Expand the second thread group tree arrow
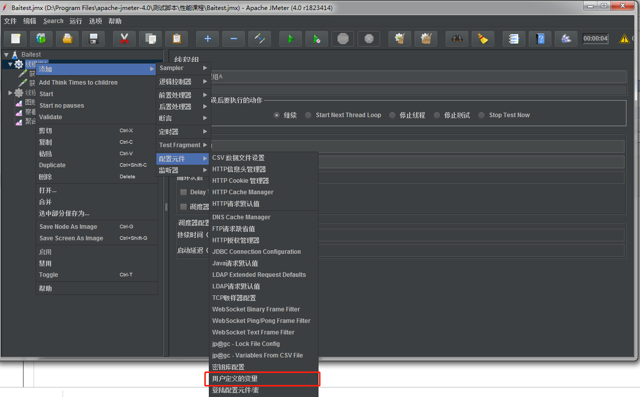This screenshot has width=640, height=397. tap(11, 93)
